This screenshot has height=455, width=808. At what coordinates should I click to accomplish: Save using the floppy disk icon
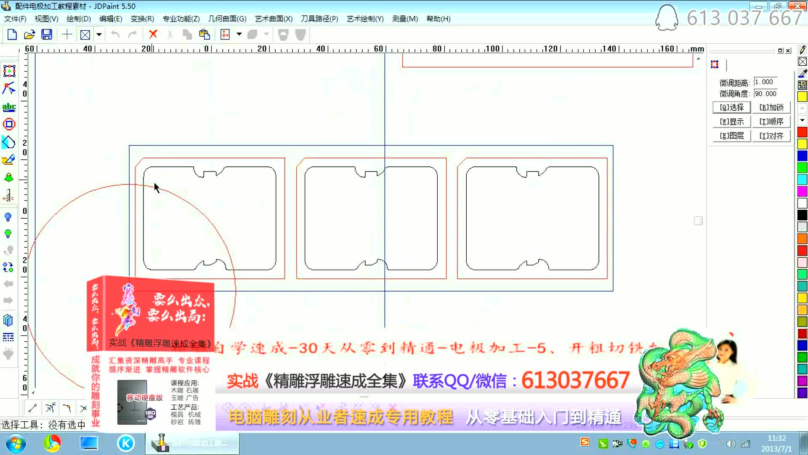[x=46, y=35]
